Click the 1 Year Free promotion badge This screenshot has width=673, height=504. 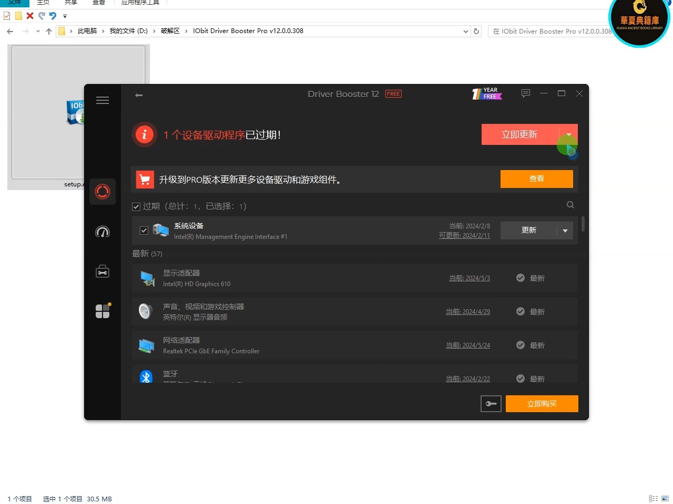point(487,93)
